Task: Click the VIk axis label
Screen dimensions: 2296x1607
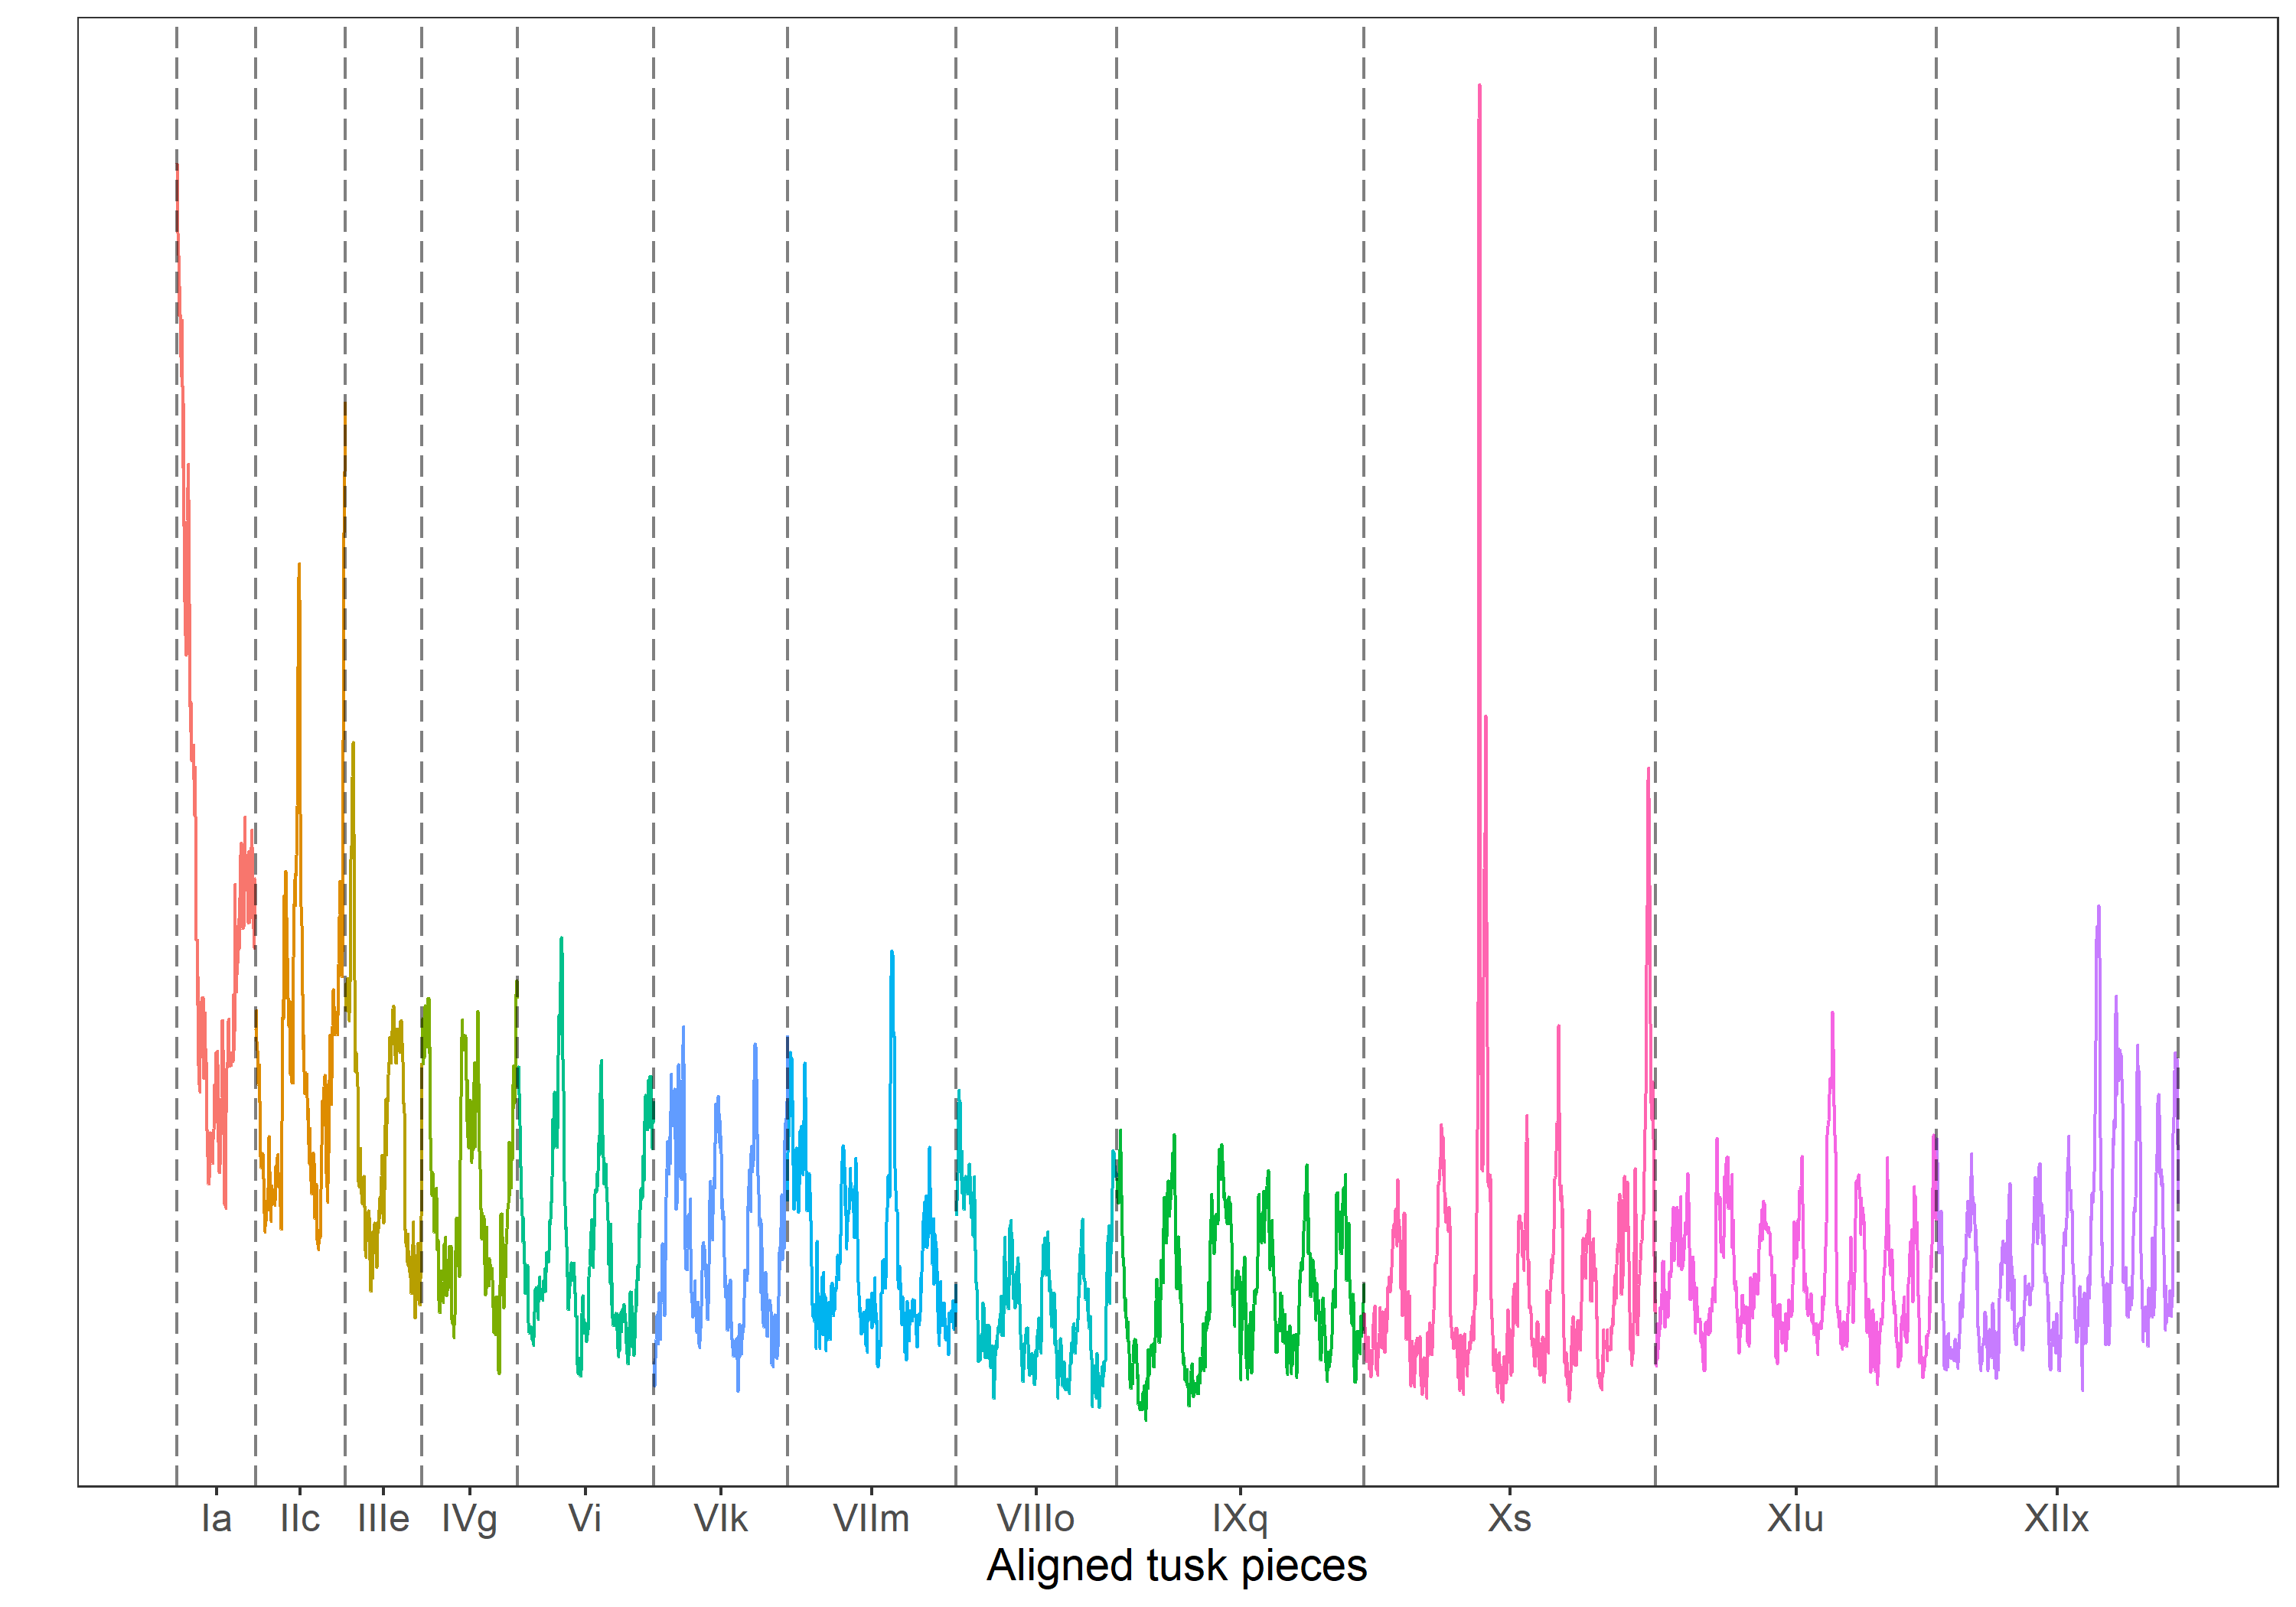Action: 720,1519
